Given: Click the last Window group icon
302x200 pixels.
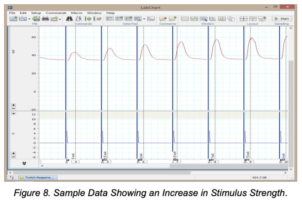Looking at the screenshot, I should (x=231, y=19).
